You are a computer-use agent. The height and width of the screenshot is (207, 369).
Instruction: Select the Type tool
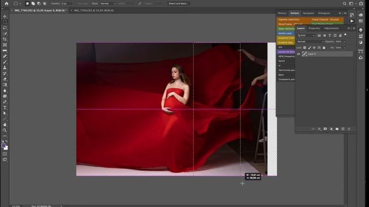click(5, 108)
